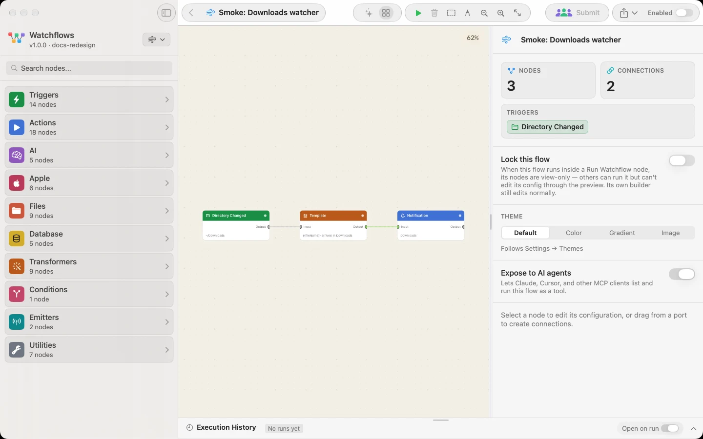Click the Conditions branch icon
This screenshot has width=703, height=439.
click(17, 294)
